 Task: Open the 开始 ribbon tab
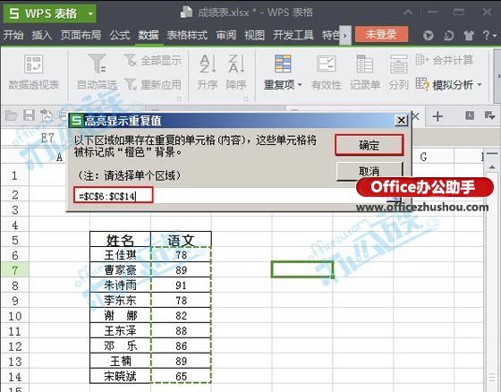(13, 35)
